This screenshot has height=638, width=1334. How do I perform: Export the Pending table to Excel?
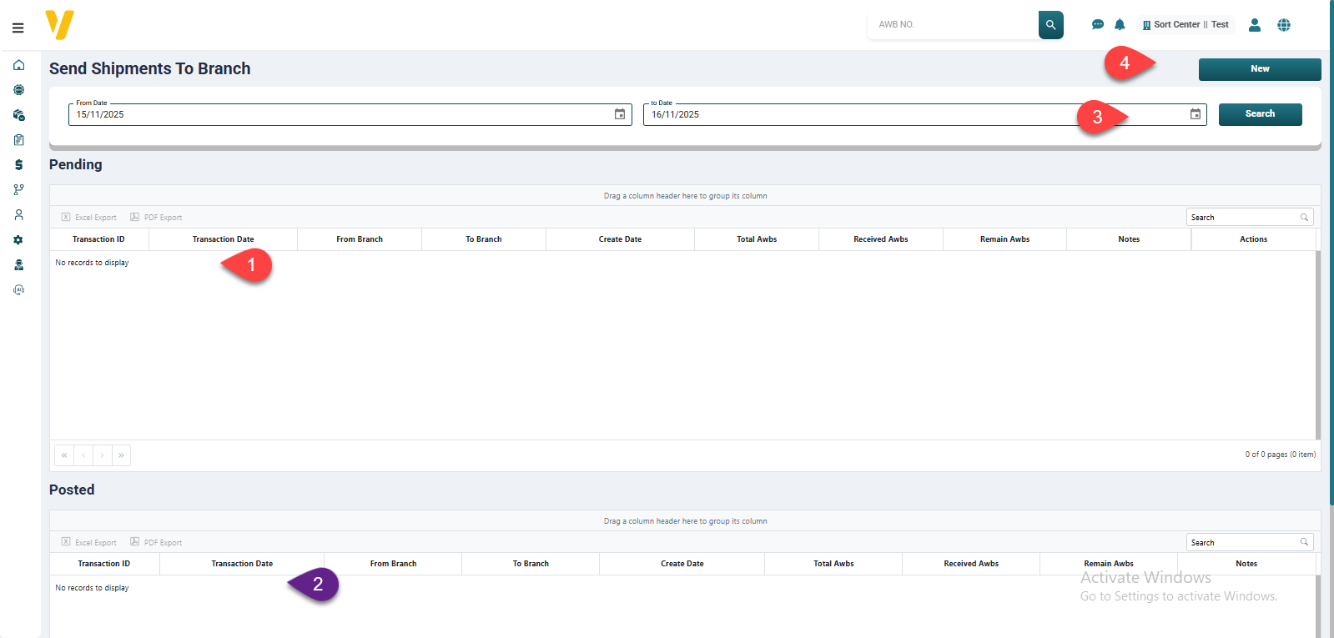(x=89, y=218)
